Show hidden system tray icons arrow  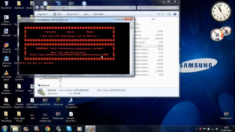196,129
